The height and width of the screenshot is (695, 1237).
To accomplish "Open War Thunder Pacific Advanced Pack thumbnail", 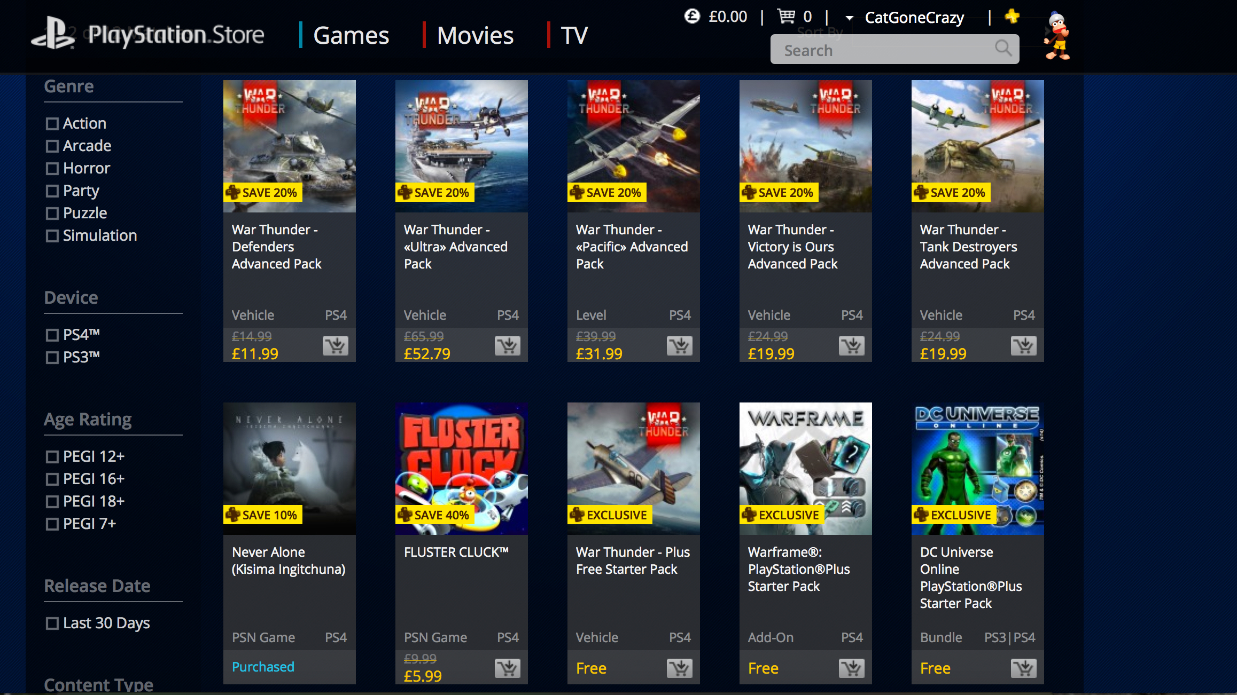I will (634, 146).
